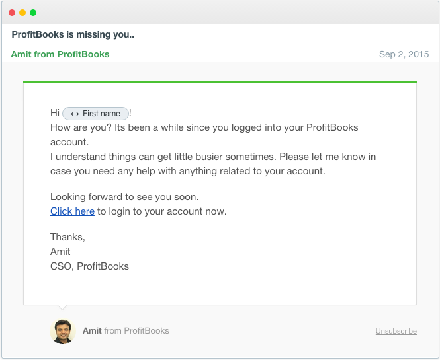
Task: Click Amit's profile photo avatar
Action: point(63,331)
